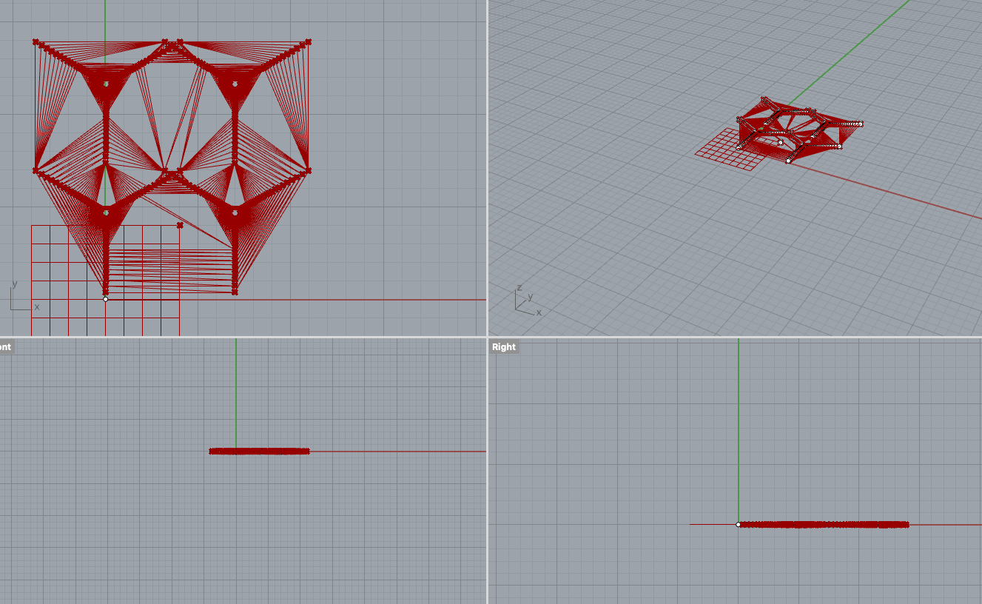Image resolution: width=982 pixels, height=604 pixels.
Task: Select the white origin point in the top view
Action: [106, 298]
